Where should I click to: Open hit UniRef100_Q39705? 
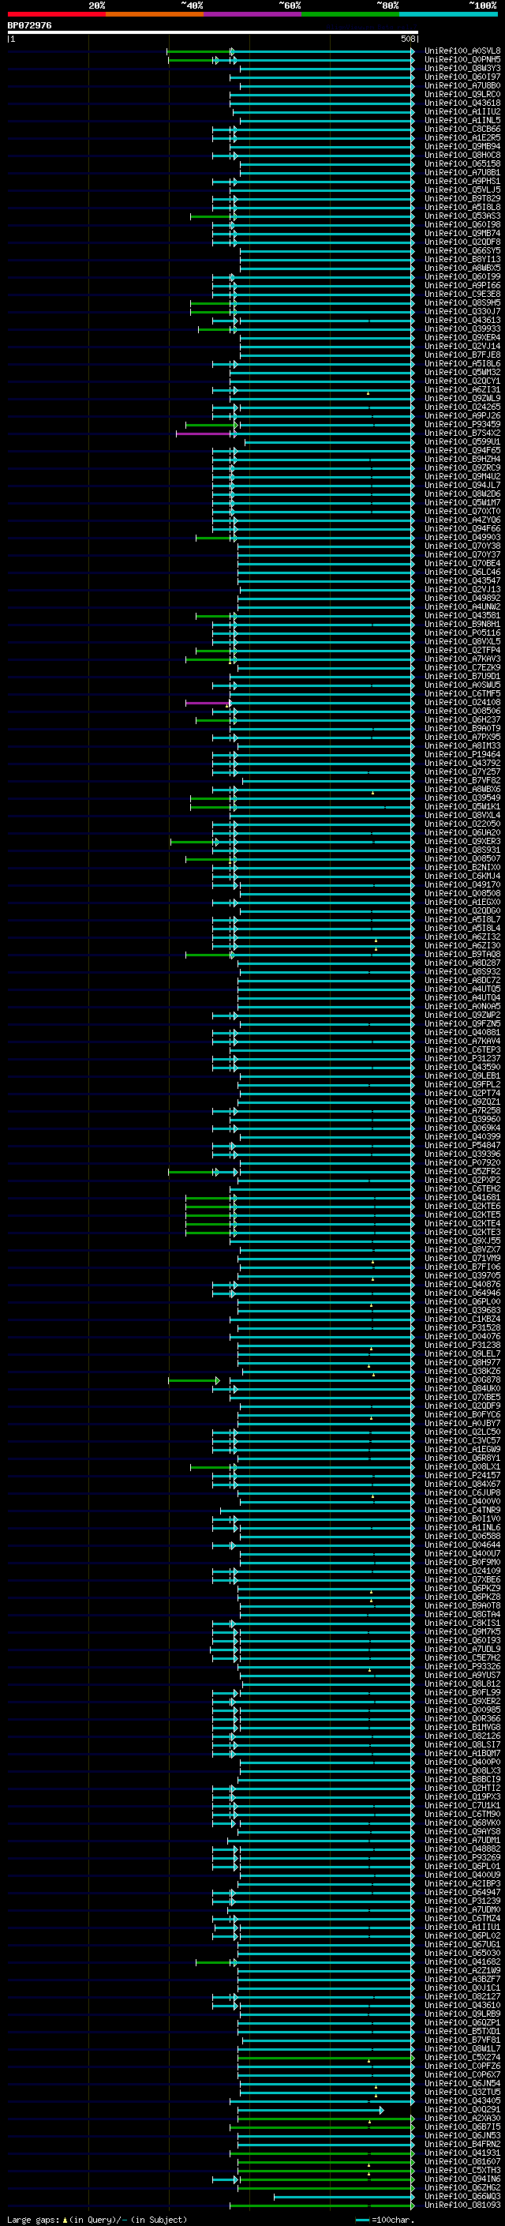click(462, 1276)
